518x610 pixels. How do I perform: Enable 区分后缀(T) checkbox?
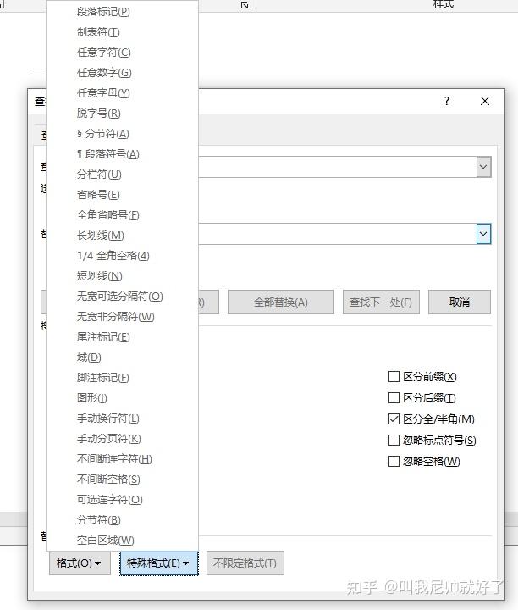click(x=394, y=397)
